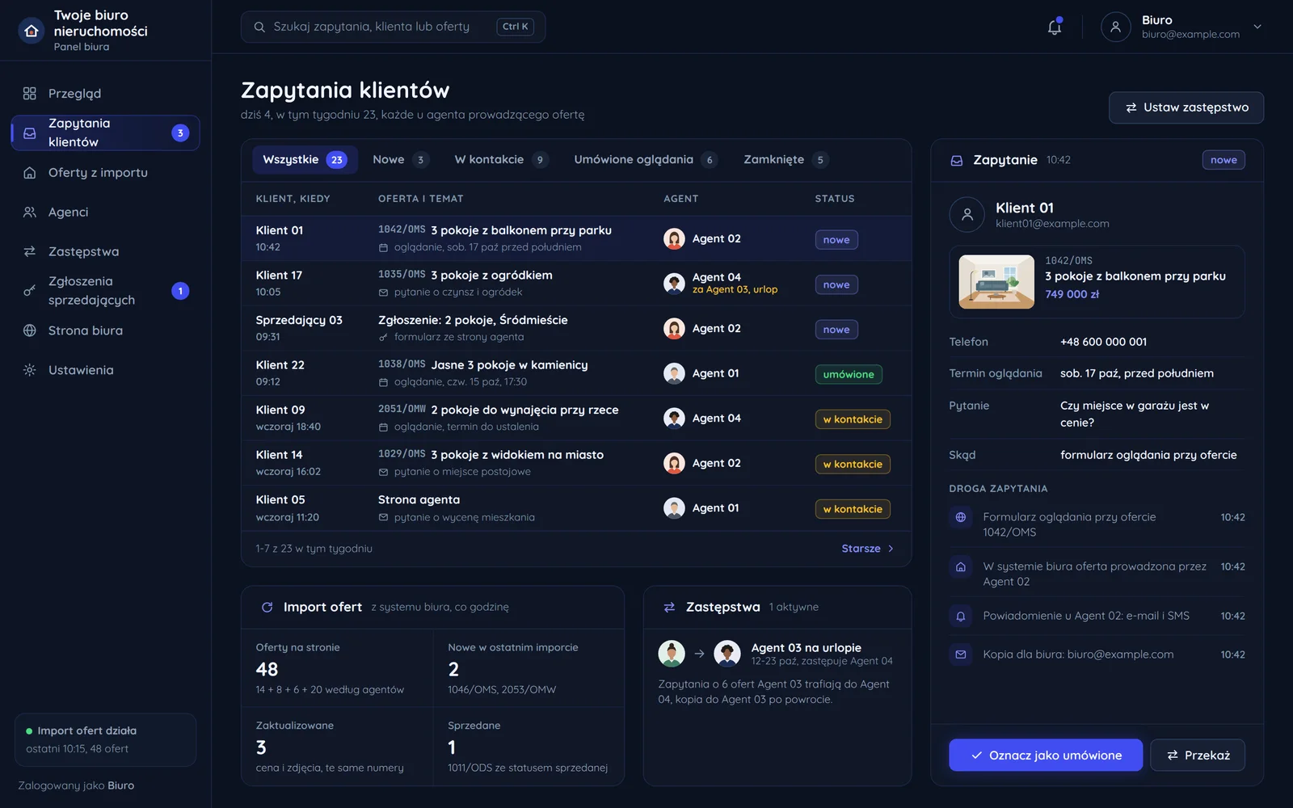Click the key icon of Zgłoszenia sprzedających
This screenshot has height=808, width=1293.
[x=30, y=291]
